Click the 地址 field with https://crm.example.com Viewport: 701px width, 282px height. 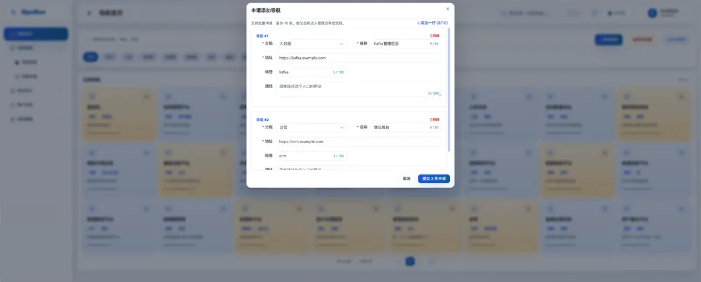pyautogui.click(x=359, y=141)
